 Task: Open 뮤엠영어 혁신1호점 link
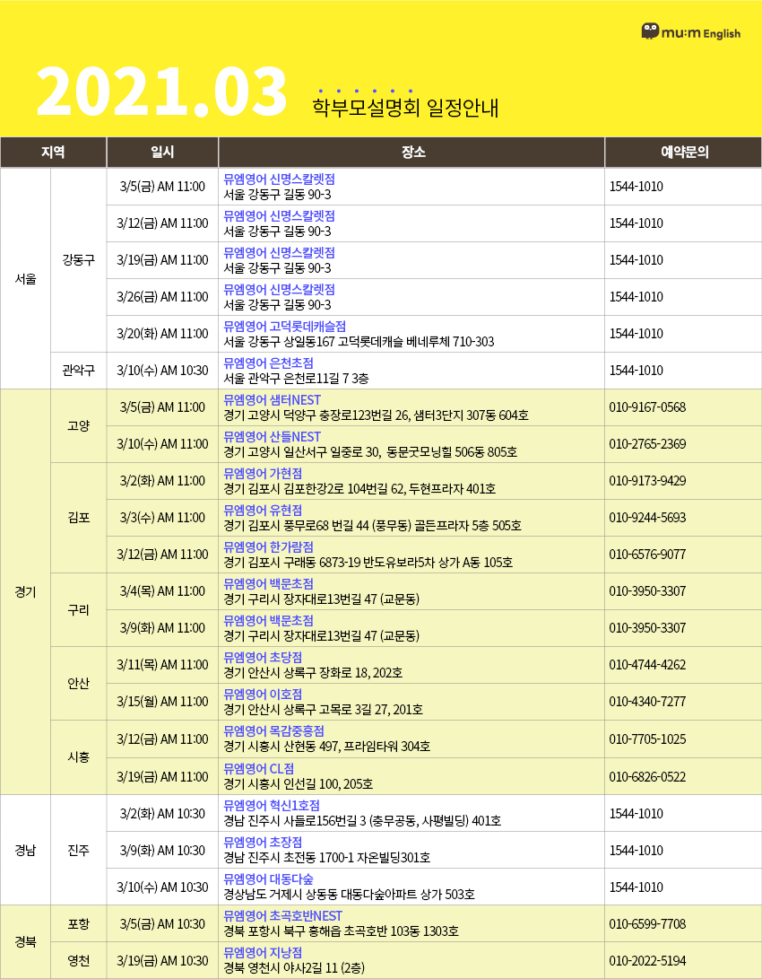[272, 806]
